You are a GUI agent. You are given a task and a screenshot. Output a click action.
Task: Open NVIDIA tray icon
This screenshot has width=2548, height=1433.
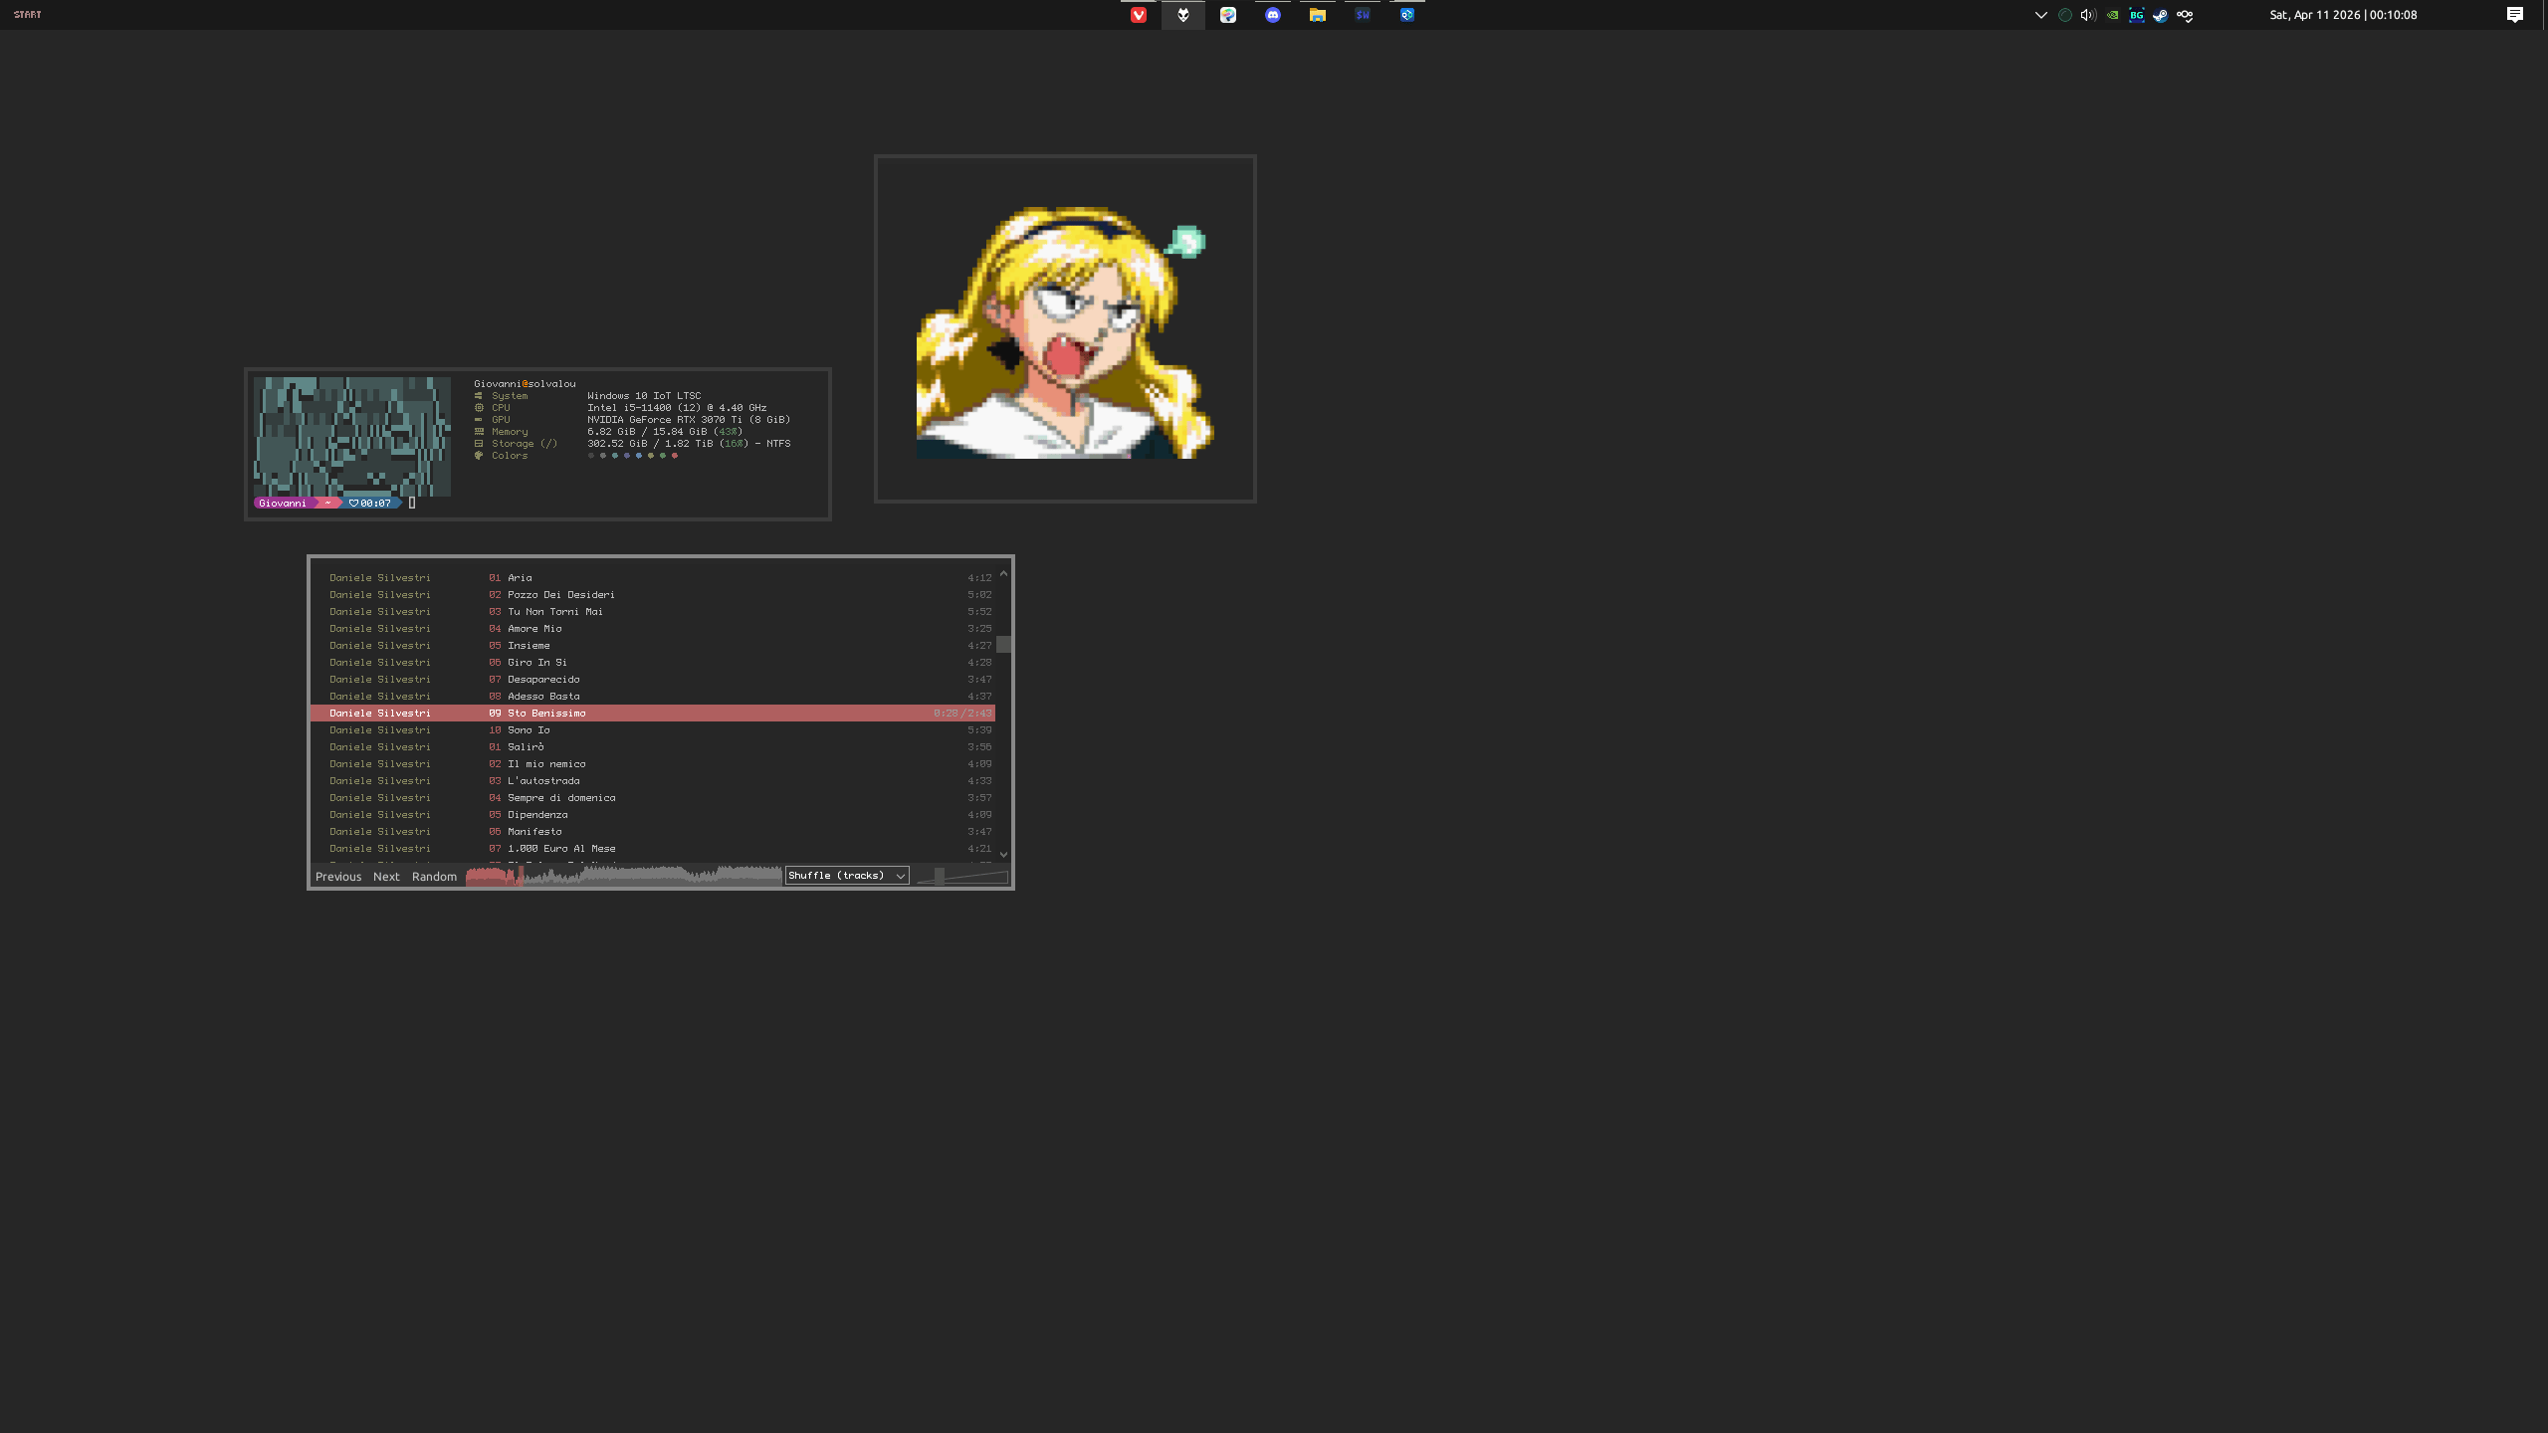coord(2112,15)
